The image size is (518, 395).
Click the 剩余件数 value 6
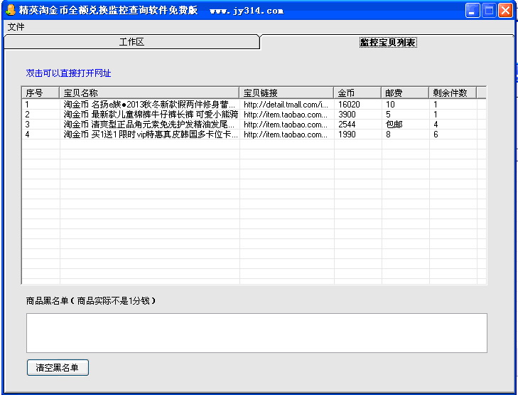[436, 135]
